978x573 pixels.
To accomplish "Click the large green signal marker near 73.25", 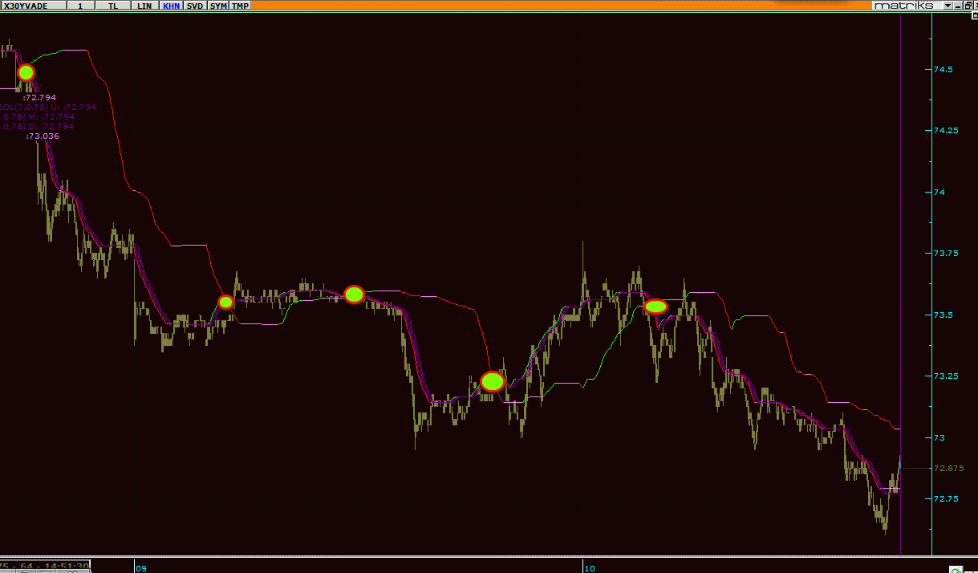I will coord(492,382).
